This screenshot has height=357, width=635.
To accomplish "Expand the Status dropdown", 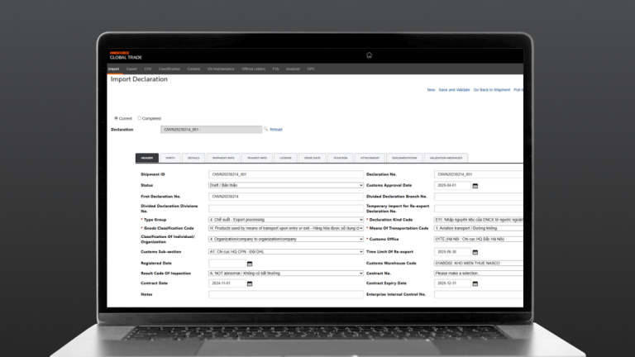I will coord(285,186).
